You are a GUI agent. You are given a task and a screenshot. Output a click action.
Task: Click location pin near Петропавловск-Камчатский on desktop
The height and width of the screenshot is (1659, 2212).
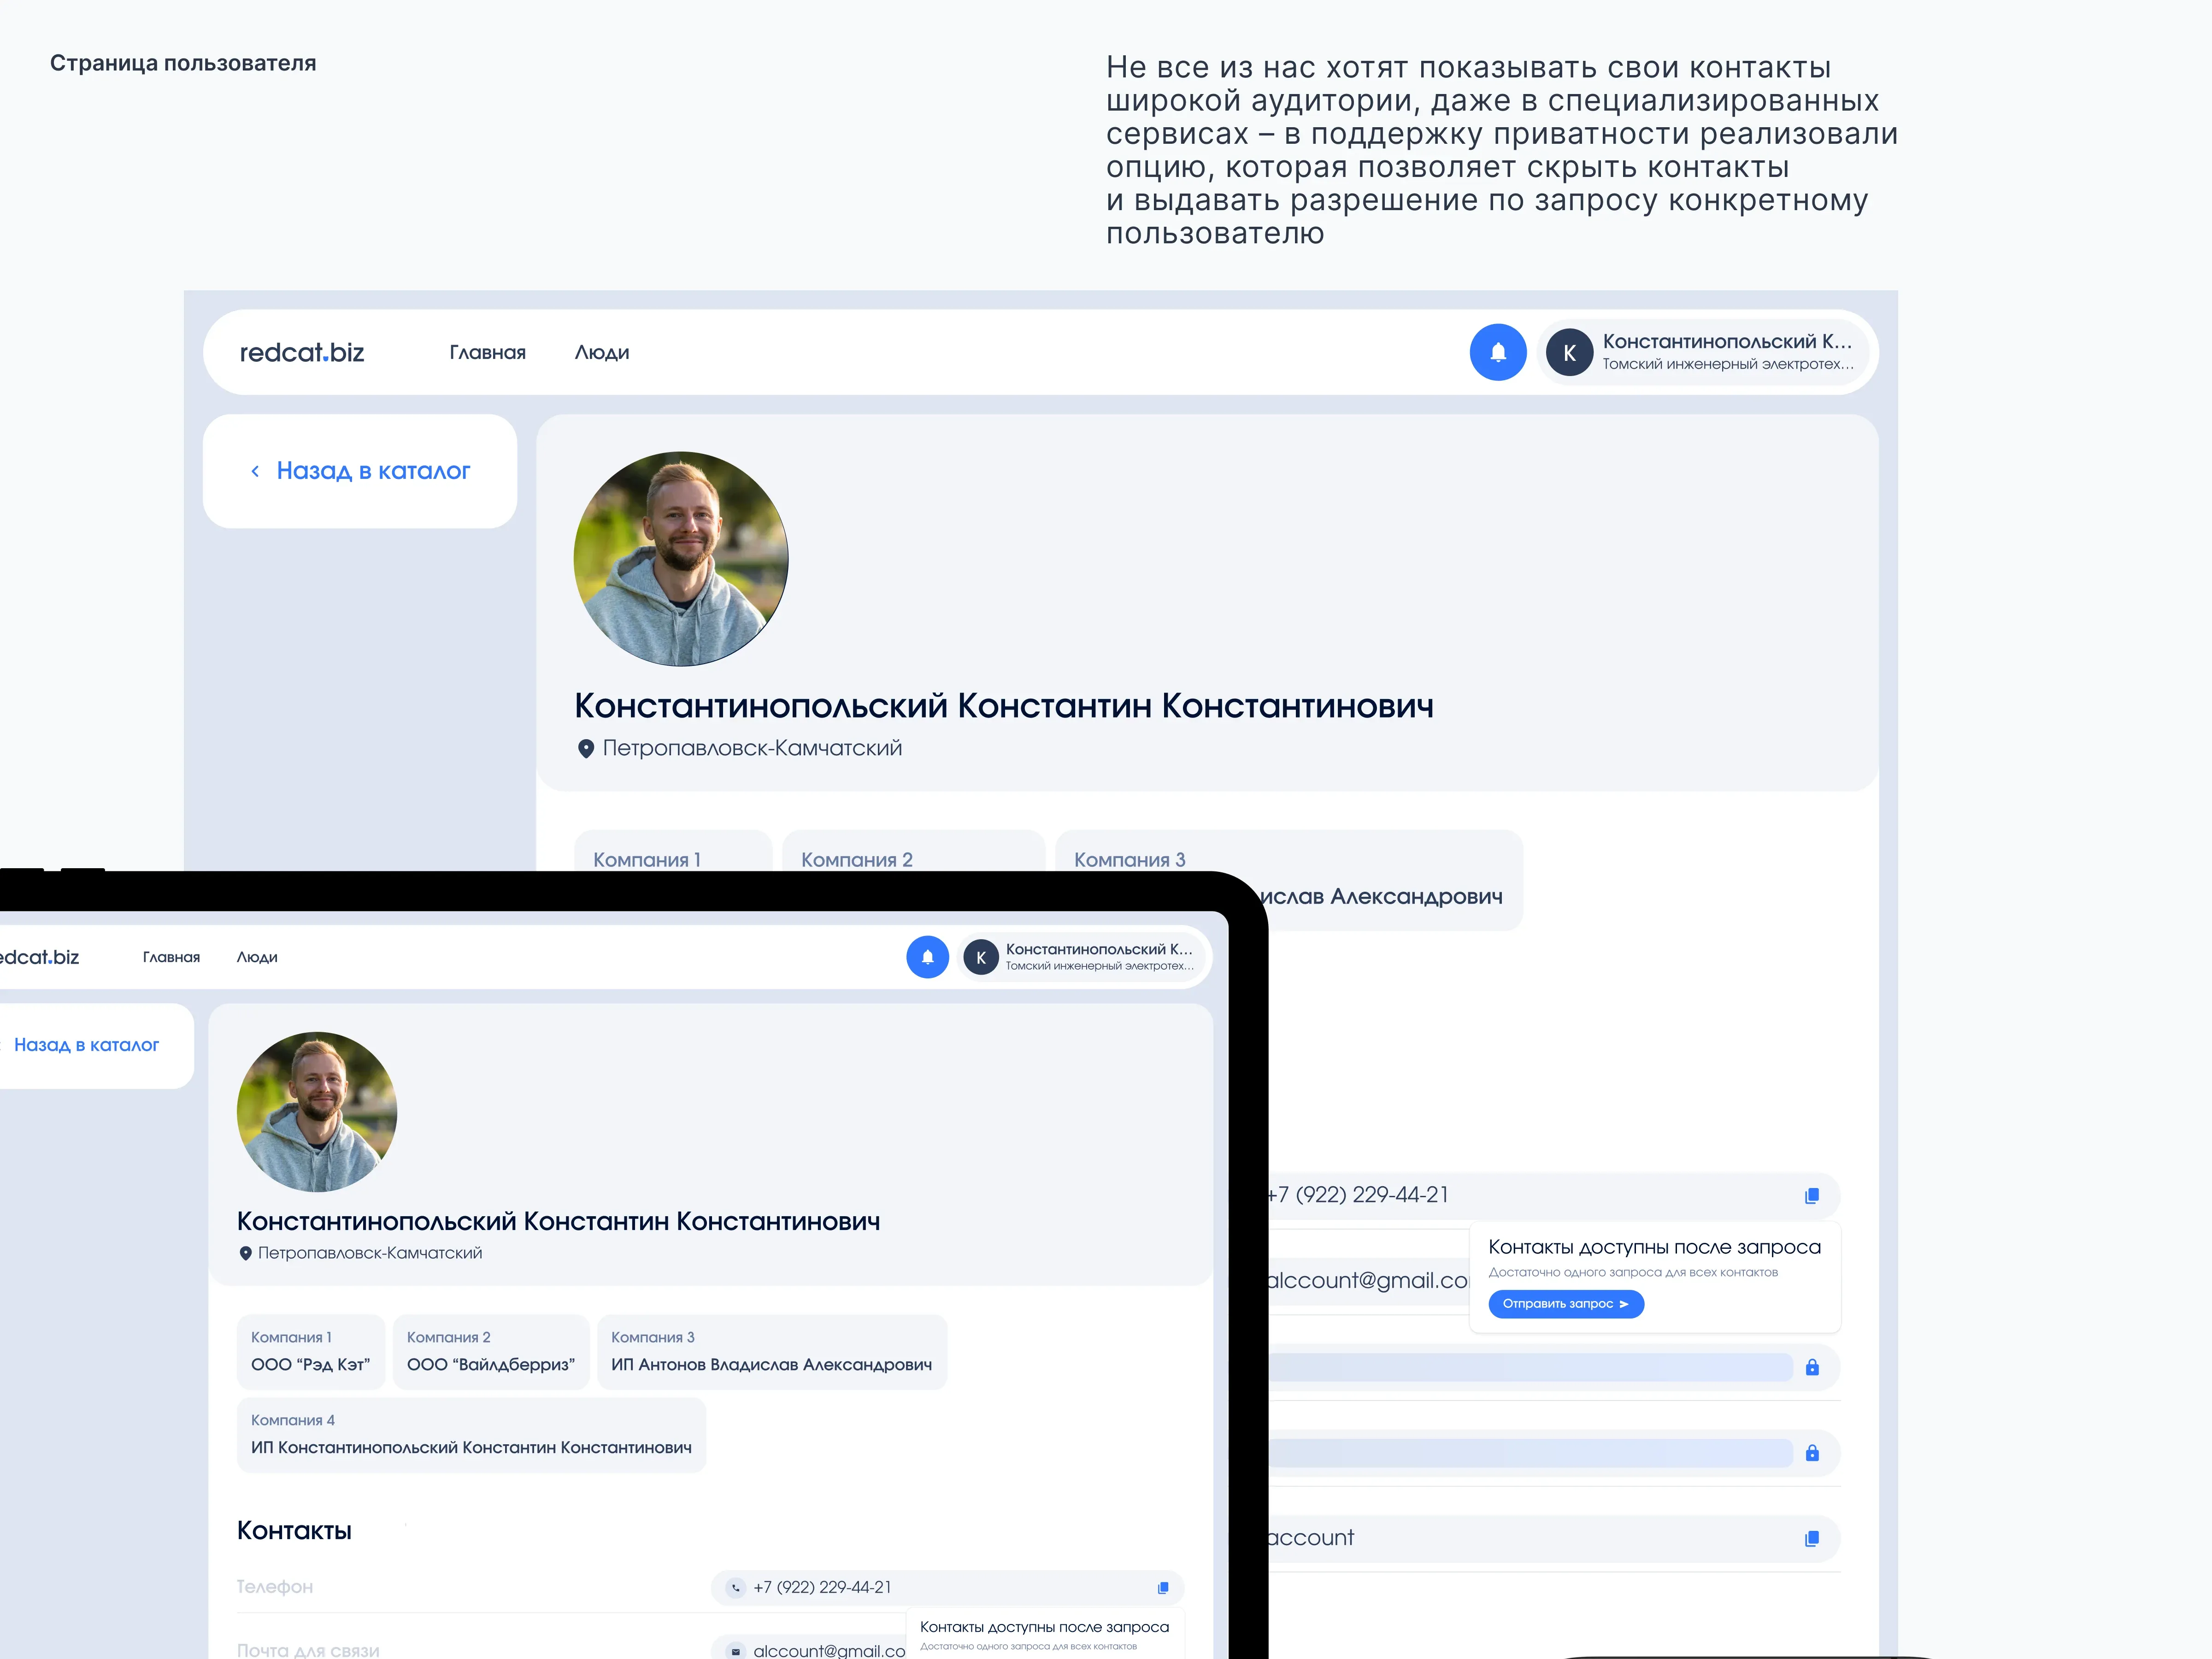pos(586,749)
